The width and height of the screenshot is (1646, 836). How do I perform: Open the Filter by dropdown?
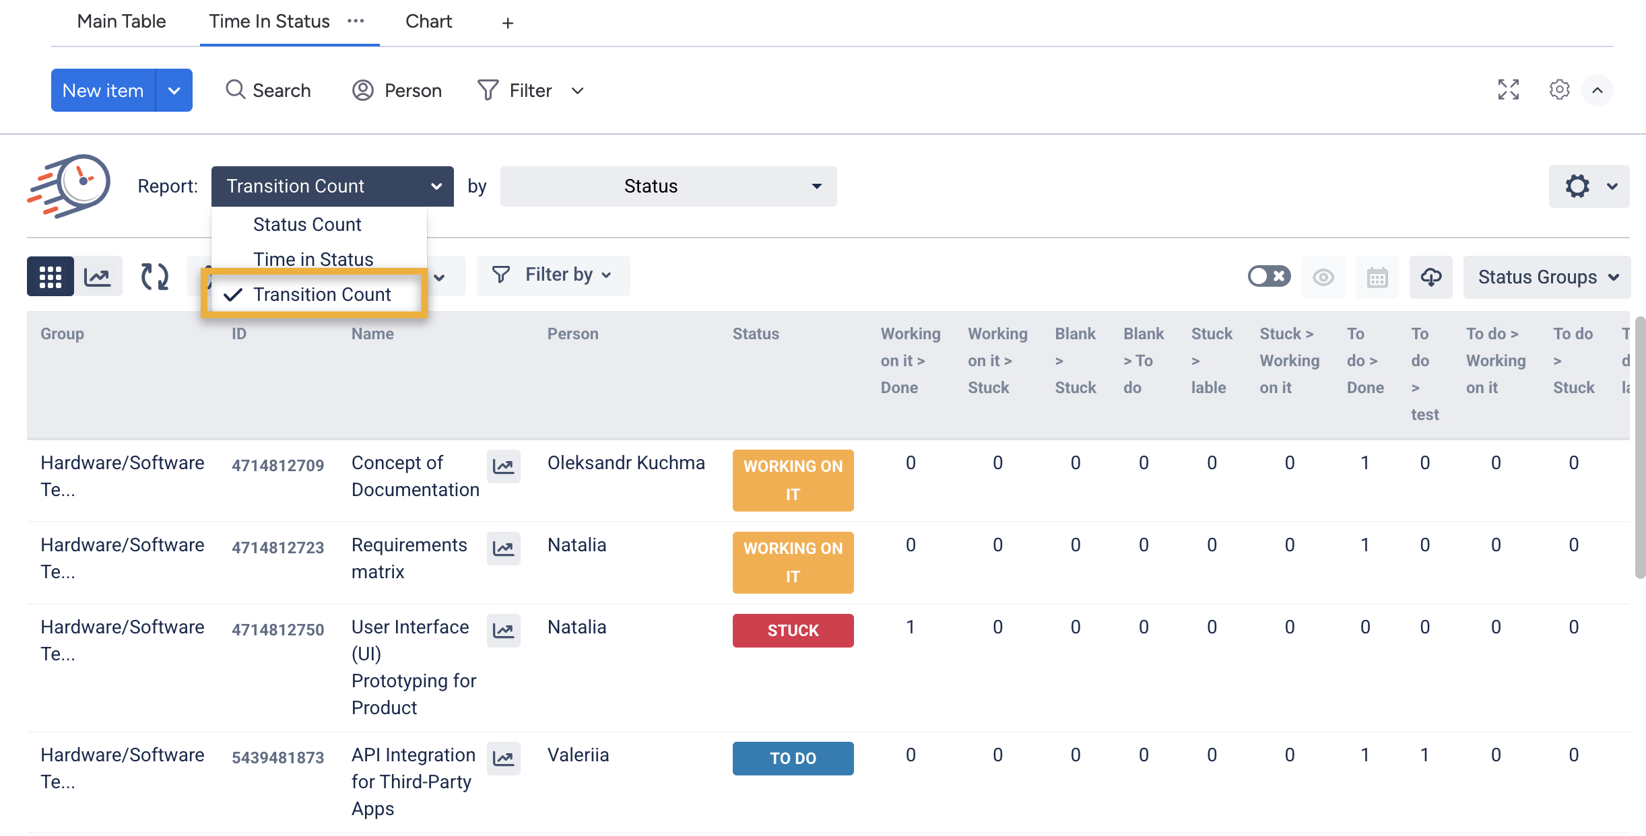point(553,275)
